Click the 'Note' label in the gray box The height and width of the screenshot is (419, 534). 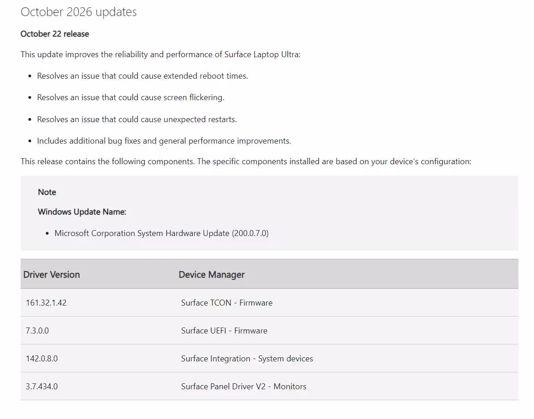47,192
